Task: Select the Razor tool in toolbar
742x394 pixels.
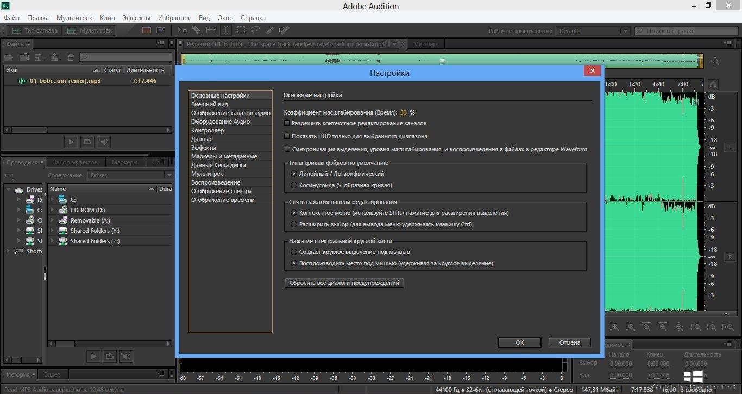Action: click(197, 30)
